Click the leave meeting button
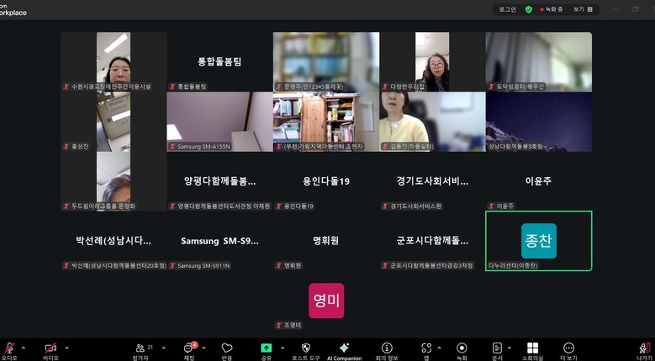 (643, 348)
